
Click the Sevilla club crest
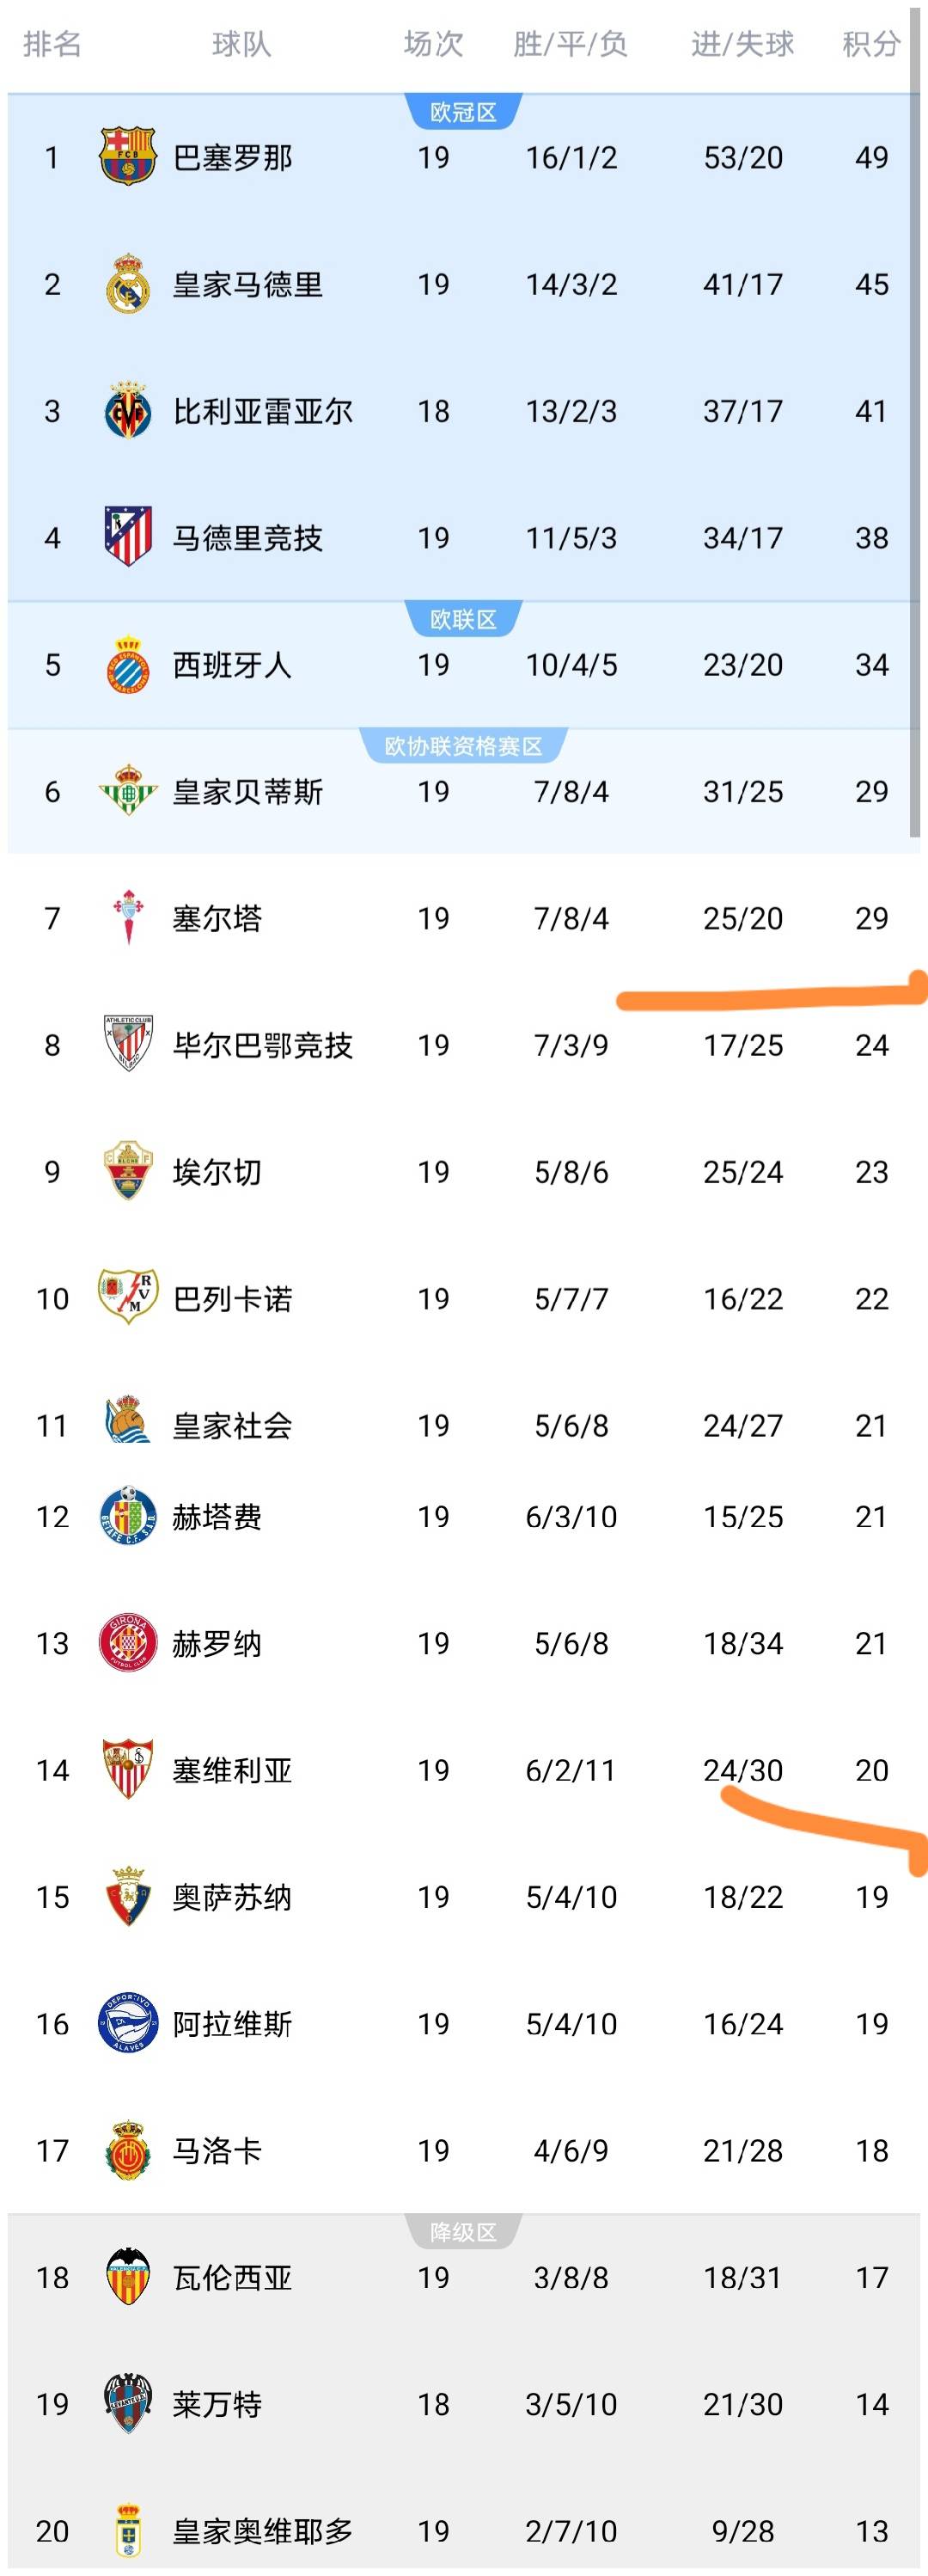tap(128, 1769)
